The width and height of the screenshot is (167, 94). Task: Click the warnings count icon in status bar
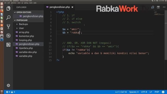[12, 92]
